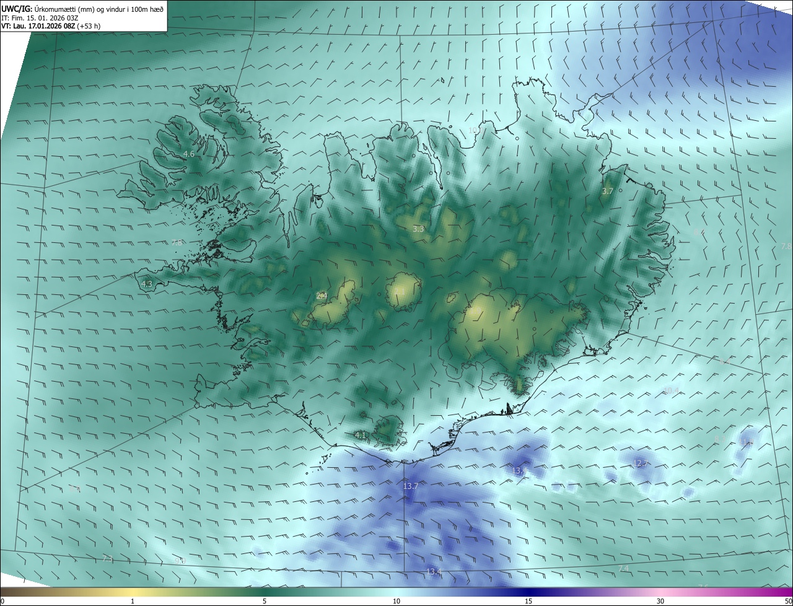The image size is (793, 606).
Task: Click the 12.7 value in the southeast sea
Action: [x=640, y=463]
